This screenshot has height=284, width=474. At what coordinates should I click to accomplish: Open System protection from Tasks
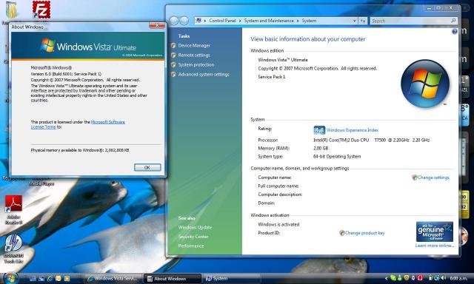point(196,65)
